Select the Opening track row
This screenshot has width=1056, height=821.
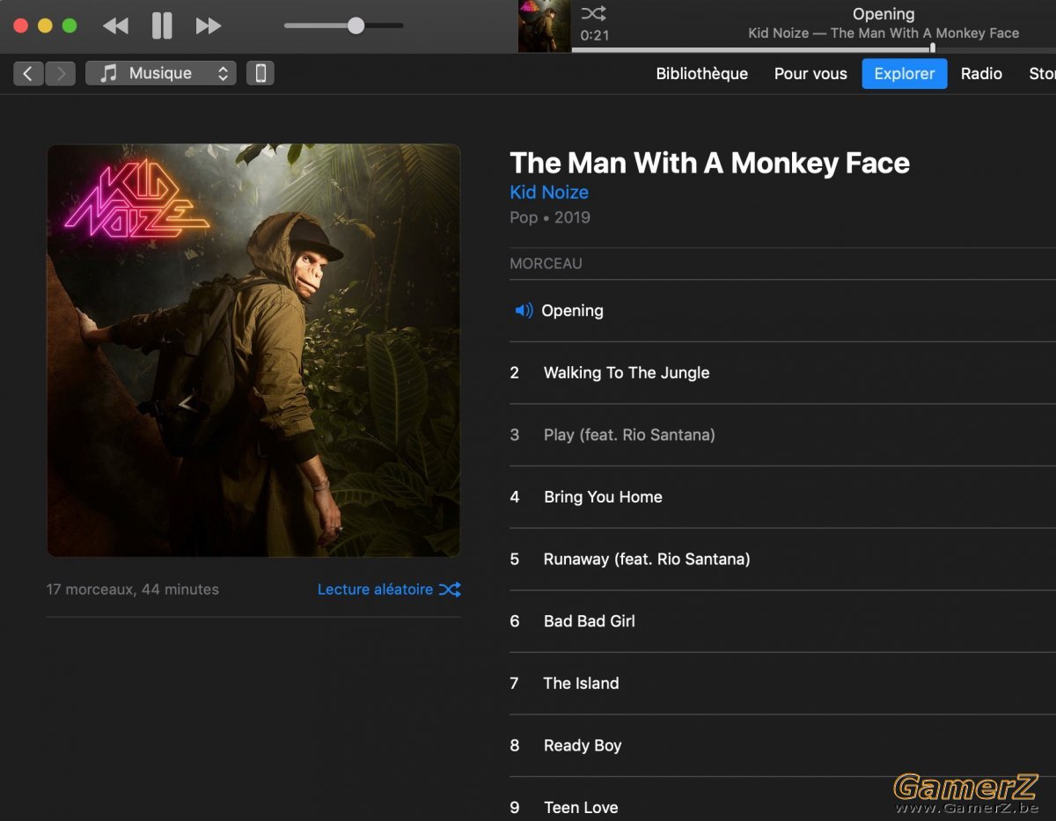(x=782, y=311)
